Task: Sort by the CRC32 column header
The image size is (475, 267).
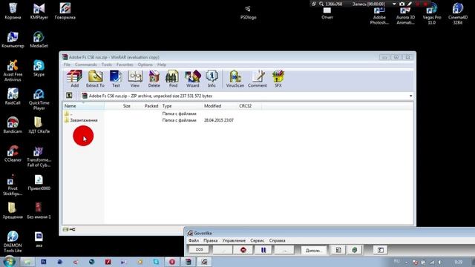Action: (249, 106)
